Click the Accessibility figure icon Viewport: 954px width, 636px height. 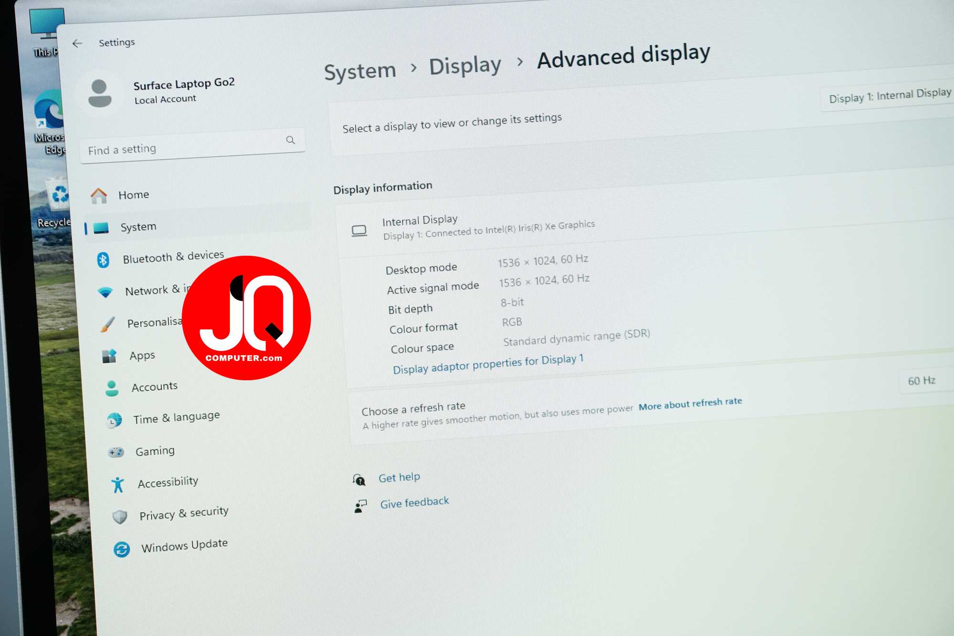(x=117, y=485)
